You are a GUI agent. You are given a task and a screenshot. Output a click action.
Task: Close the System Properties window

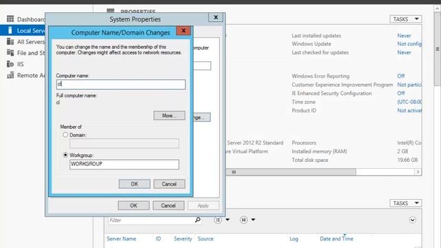click(216, 17)
